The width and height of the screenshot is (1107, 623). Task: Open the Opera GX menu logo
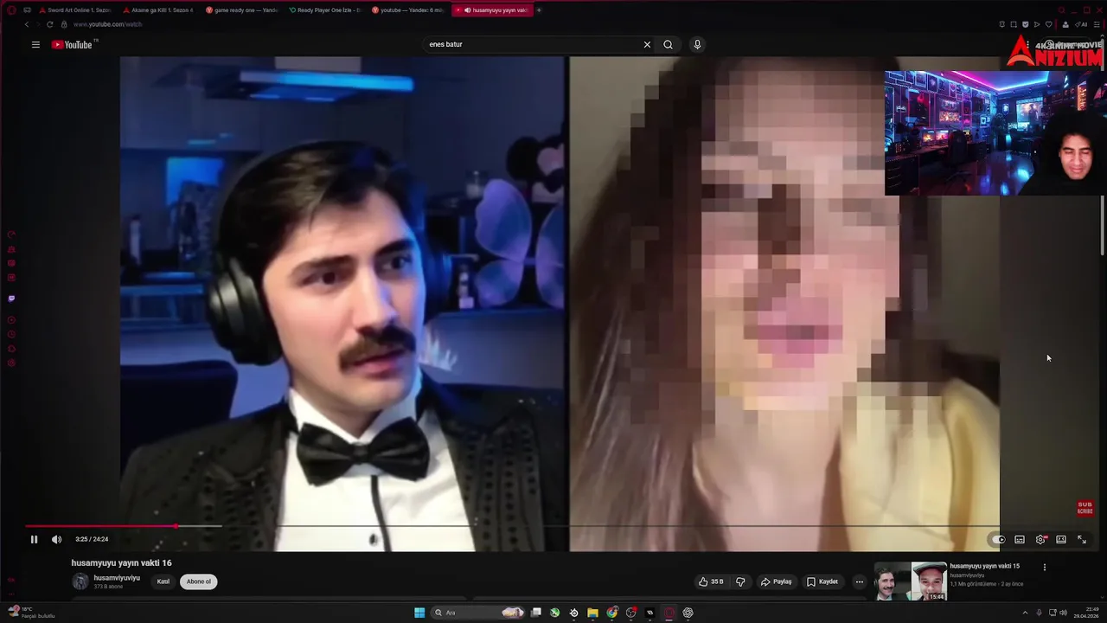(11, 10)
